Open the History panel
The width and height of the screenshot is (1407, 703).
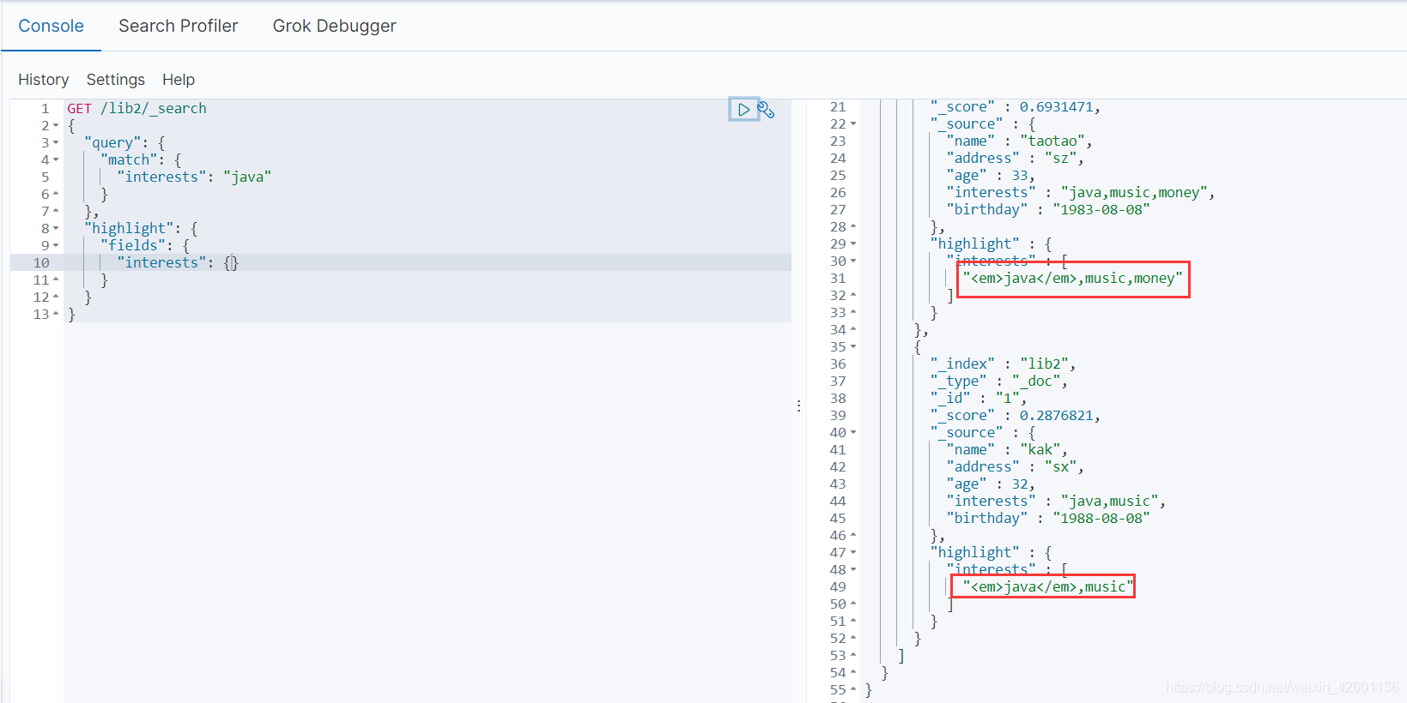click(x=43, y=80)
